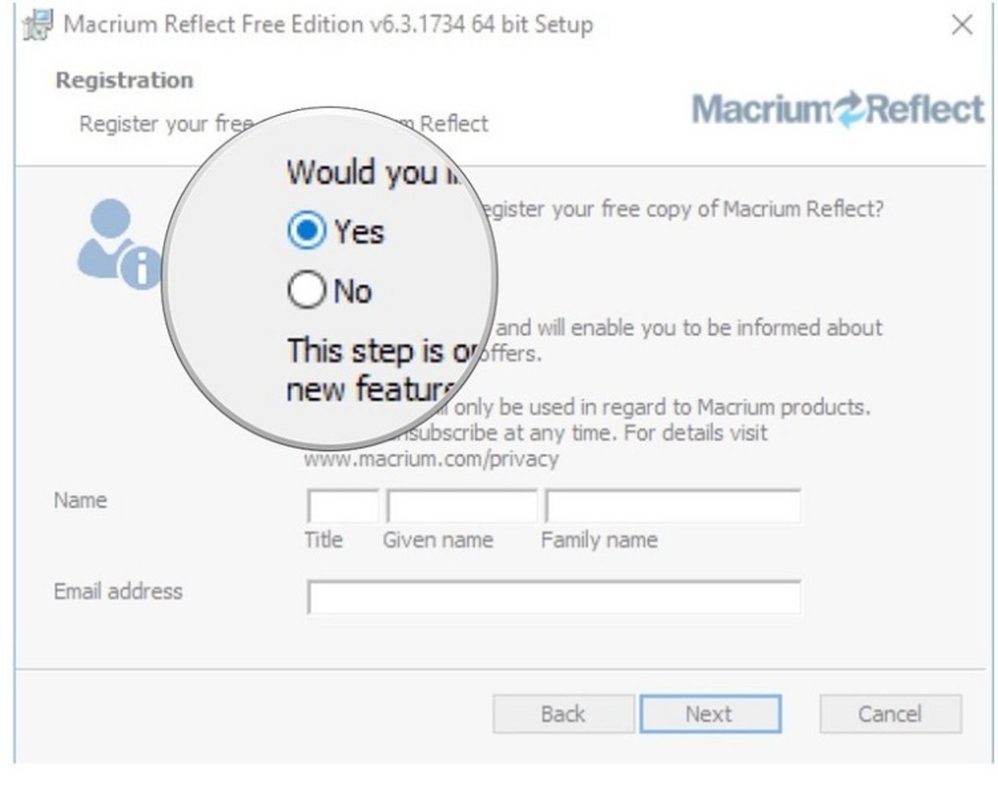Click the Macrium Reflect logo
The image size is (998, 808).
click(x=838, y=109)
